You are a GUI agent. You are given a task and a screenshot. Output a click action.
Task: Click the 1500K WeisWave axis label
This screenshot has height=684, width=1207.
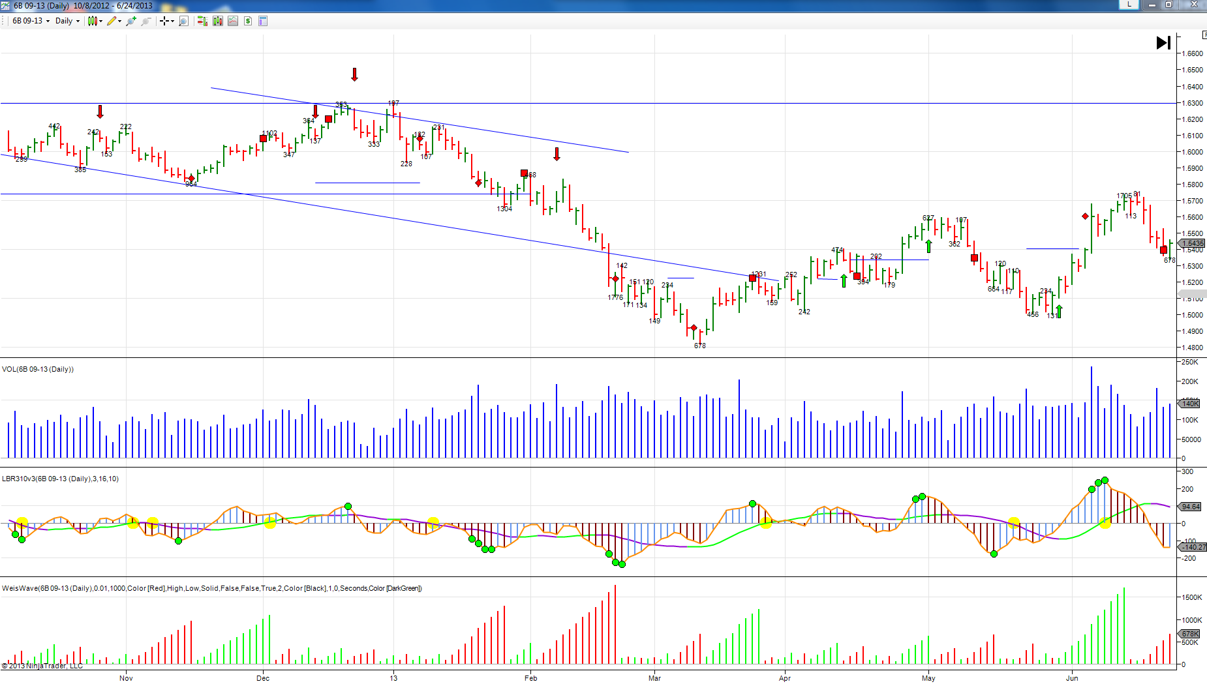pyautogui.click(x=1192, y=597)
